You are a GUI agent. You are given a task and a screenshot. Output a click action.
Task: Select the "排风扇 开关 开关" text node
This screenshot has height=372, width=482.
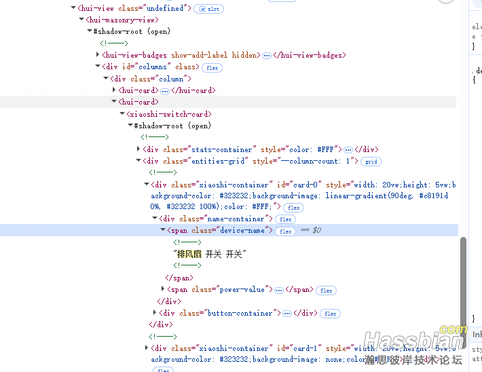[210, 254]
